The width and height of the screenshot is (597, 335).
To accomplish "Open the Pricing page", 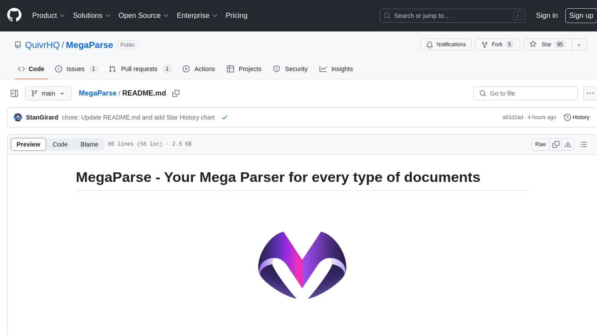I will (237, 15).
